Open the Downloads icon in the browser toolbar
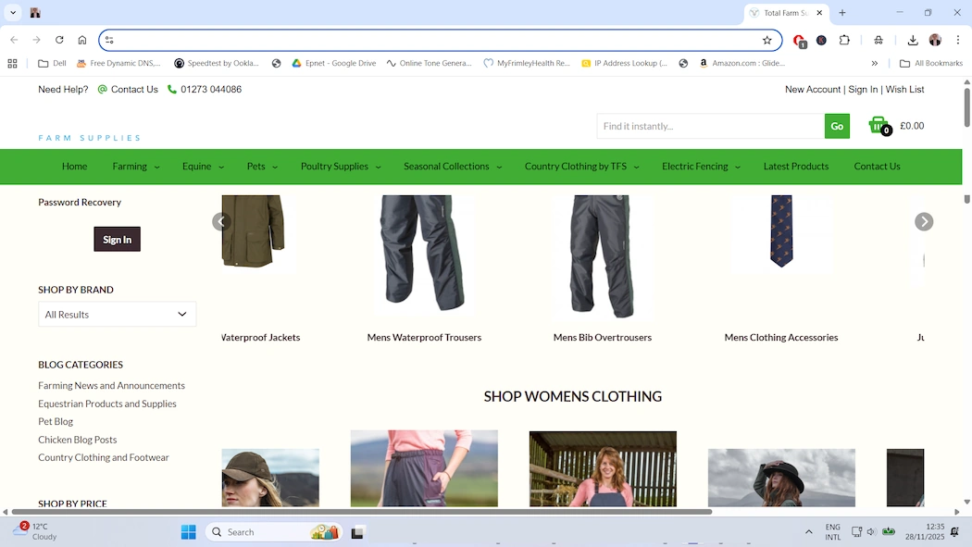This screenshot has height=547, width=972. point(912,40)
